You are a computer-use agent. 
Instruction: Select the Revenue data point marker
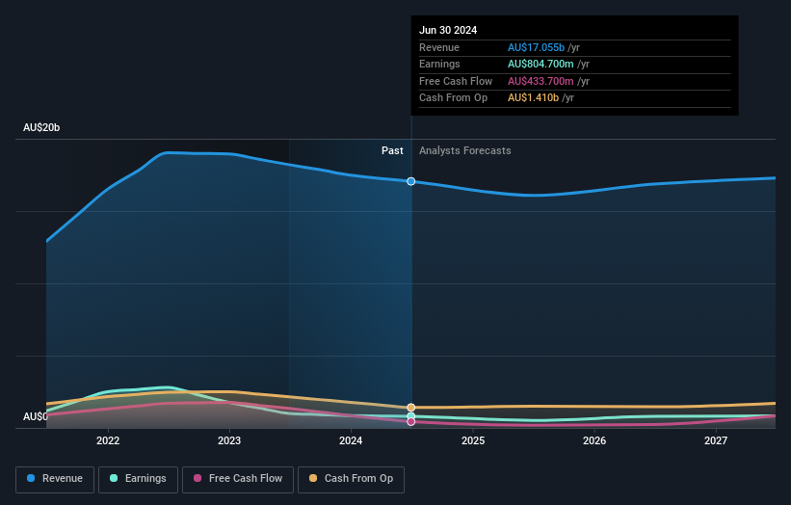411,181
